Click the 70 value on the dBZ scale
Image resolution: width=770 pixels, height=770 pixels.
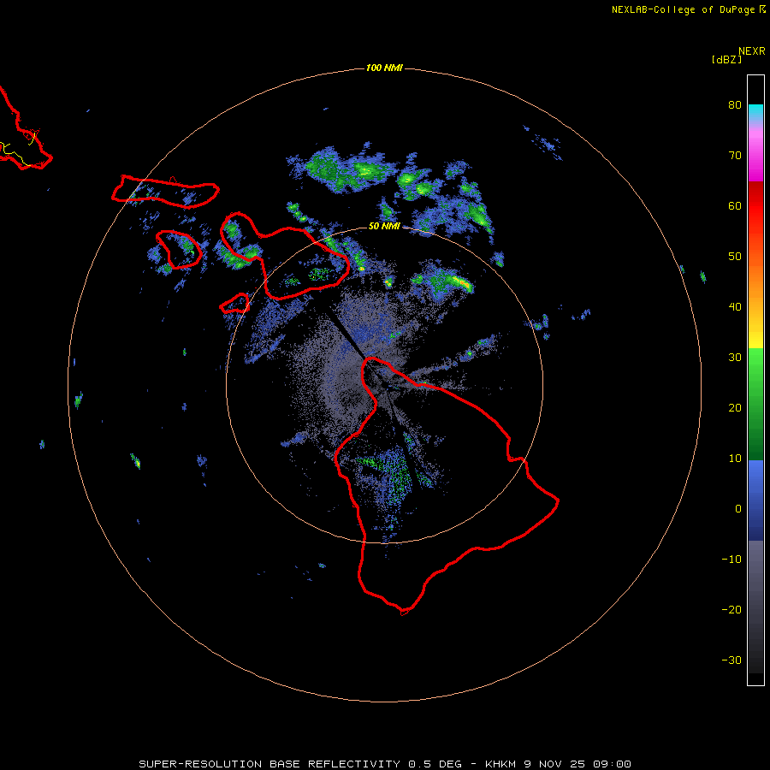(735, 155)
